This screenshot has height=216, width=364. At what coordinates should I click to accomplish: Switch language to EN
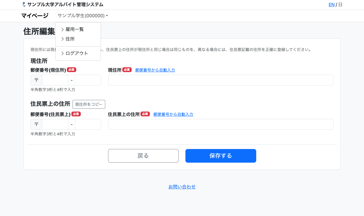(331, 5)
